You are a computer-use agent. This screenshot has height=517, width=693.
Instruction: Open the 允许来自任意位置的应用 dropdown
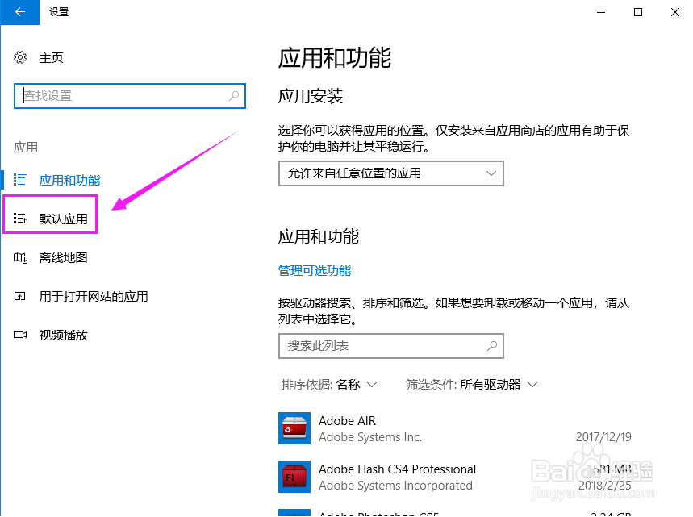point(391,173)
